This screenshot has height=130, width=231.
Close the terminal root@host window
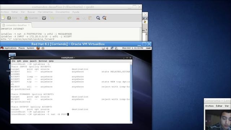click(x=130, y=58)
